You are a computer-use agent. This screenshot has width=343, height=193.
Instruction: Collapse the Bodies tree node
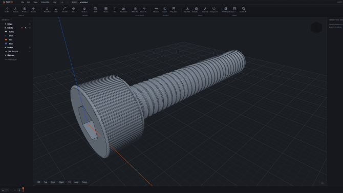[x=3, y=48]
